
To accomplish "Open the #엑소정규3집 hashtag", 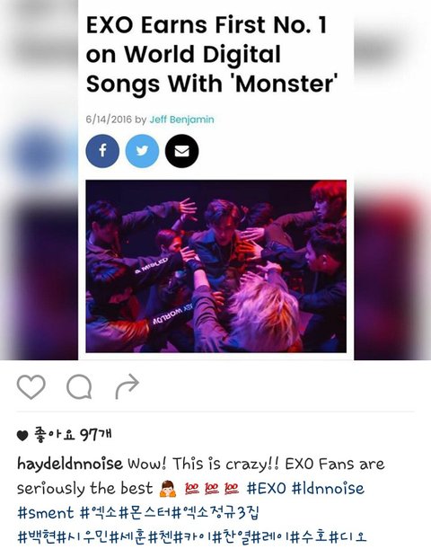I will [216, 512].
